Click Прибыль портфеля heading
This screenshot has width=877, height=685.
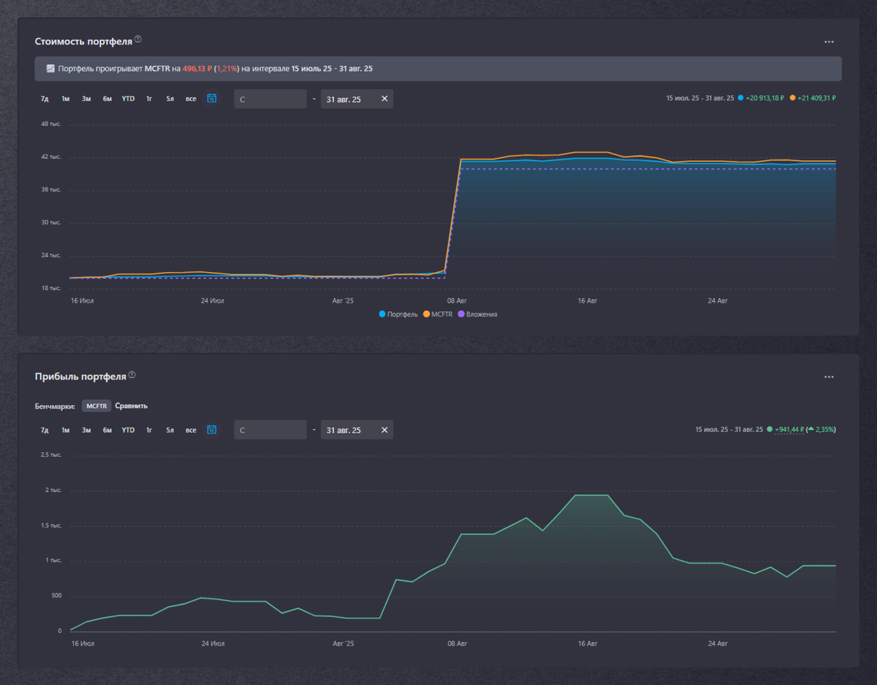pos(80,376)
